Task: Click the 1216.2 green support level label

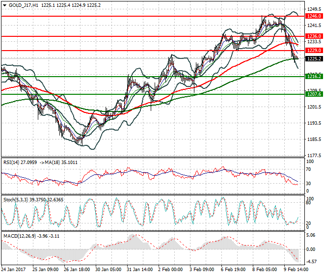Action: (x=314, y=77)
